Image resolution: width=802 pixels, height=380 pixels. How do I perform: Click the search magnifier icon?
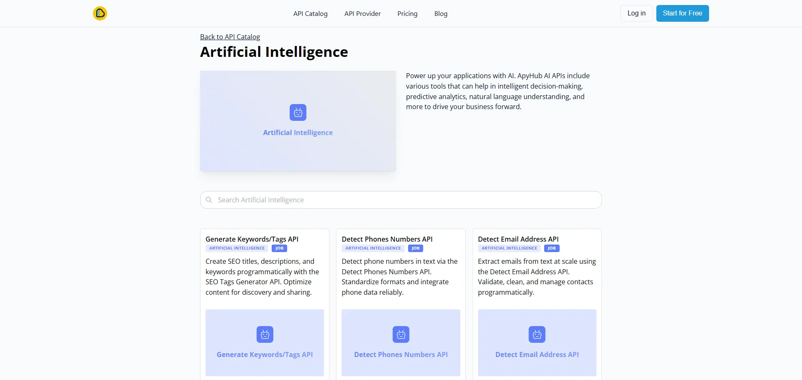[x=209, y=200]
